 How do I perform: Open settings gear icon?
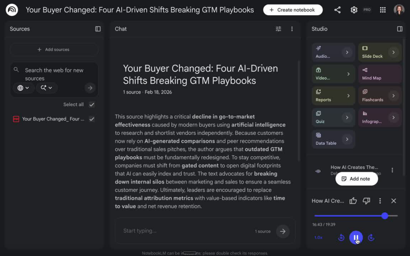click(x=354, y=10)
